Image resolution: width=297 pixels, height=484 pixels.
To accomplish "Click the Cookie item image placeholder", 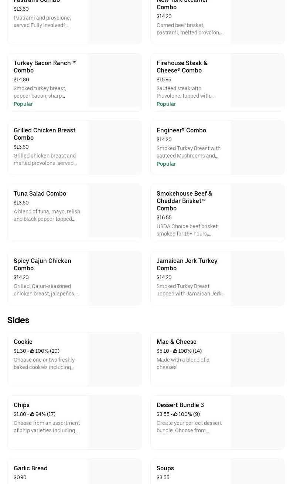I will 115,359.
